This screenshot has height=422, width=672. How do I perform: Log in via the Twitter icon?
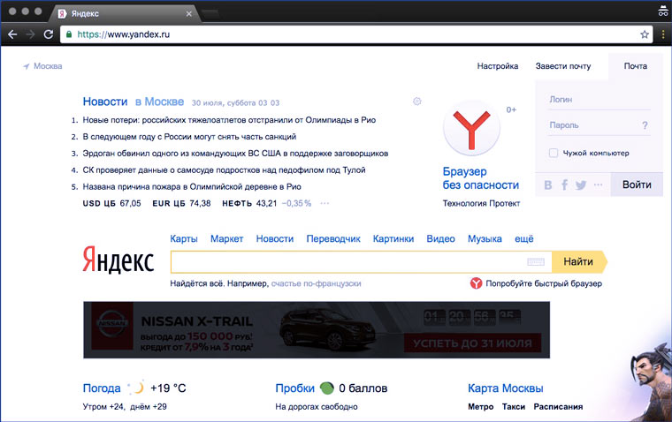tap(581, 185)
